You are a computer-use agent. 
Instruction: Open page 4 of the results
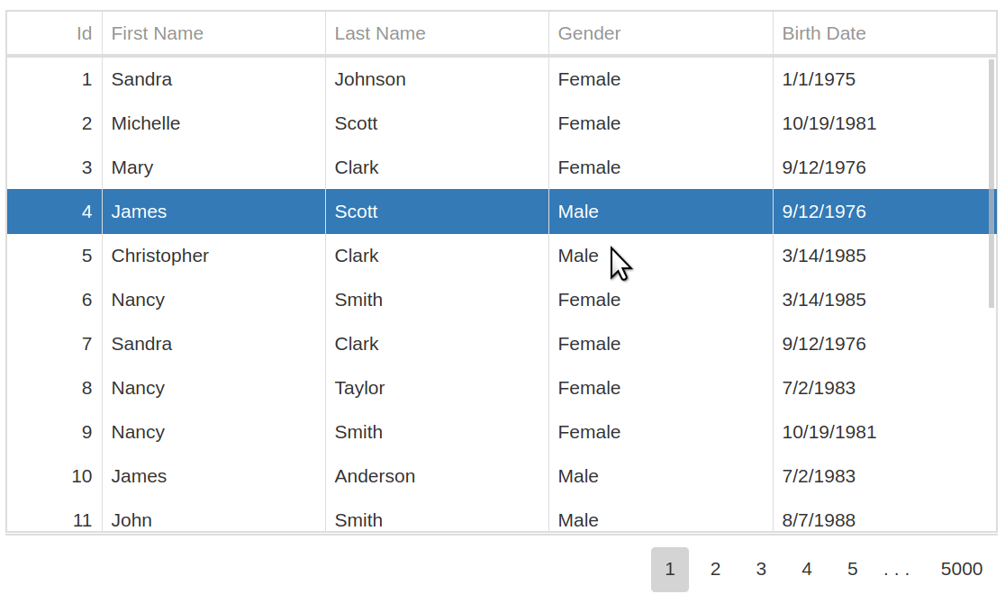pos(807,569)
